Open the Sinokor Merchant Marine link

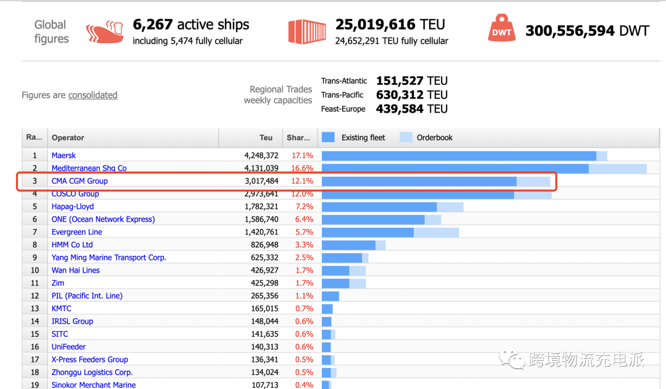tap(94, 385)
